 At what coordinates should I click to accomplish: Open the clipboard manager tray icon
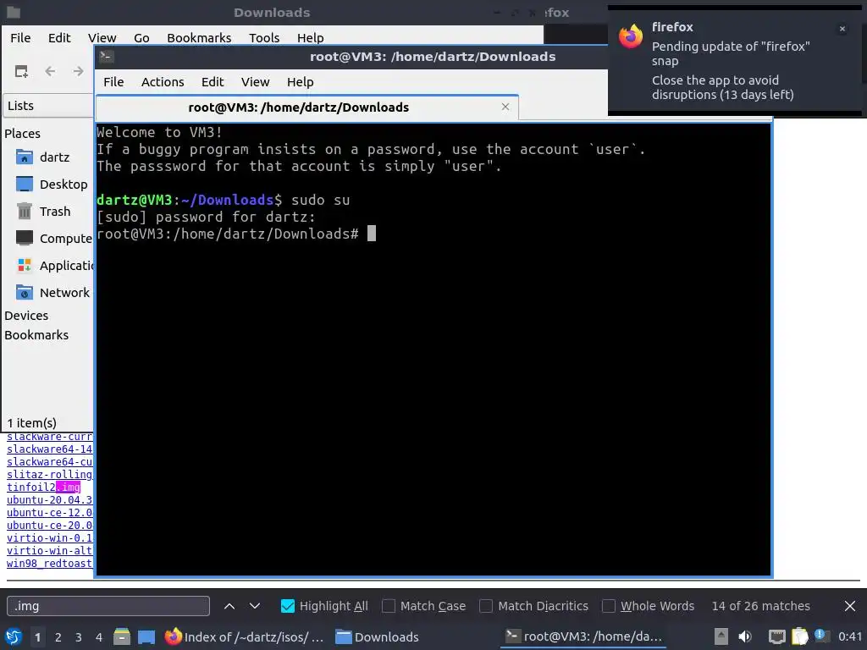pos(799,636)
